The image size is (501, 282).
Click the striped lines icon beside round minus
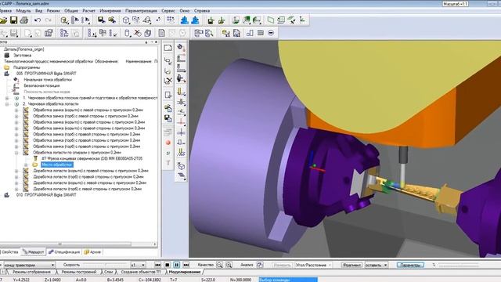261,33
